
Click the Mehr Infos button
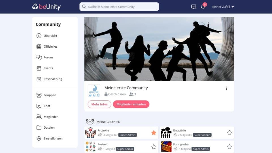(x=99, y=104)
